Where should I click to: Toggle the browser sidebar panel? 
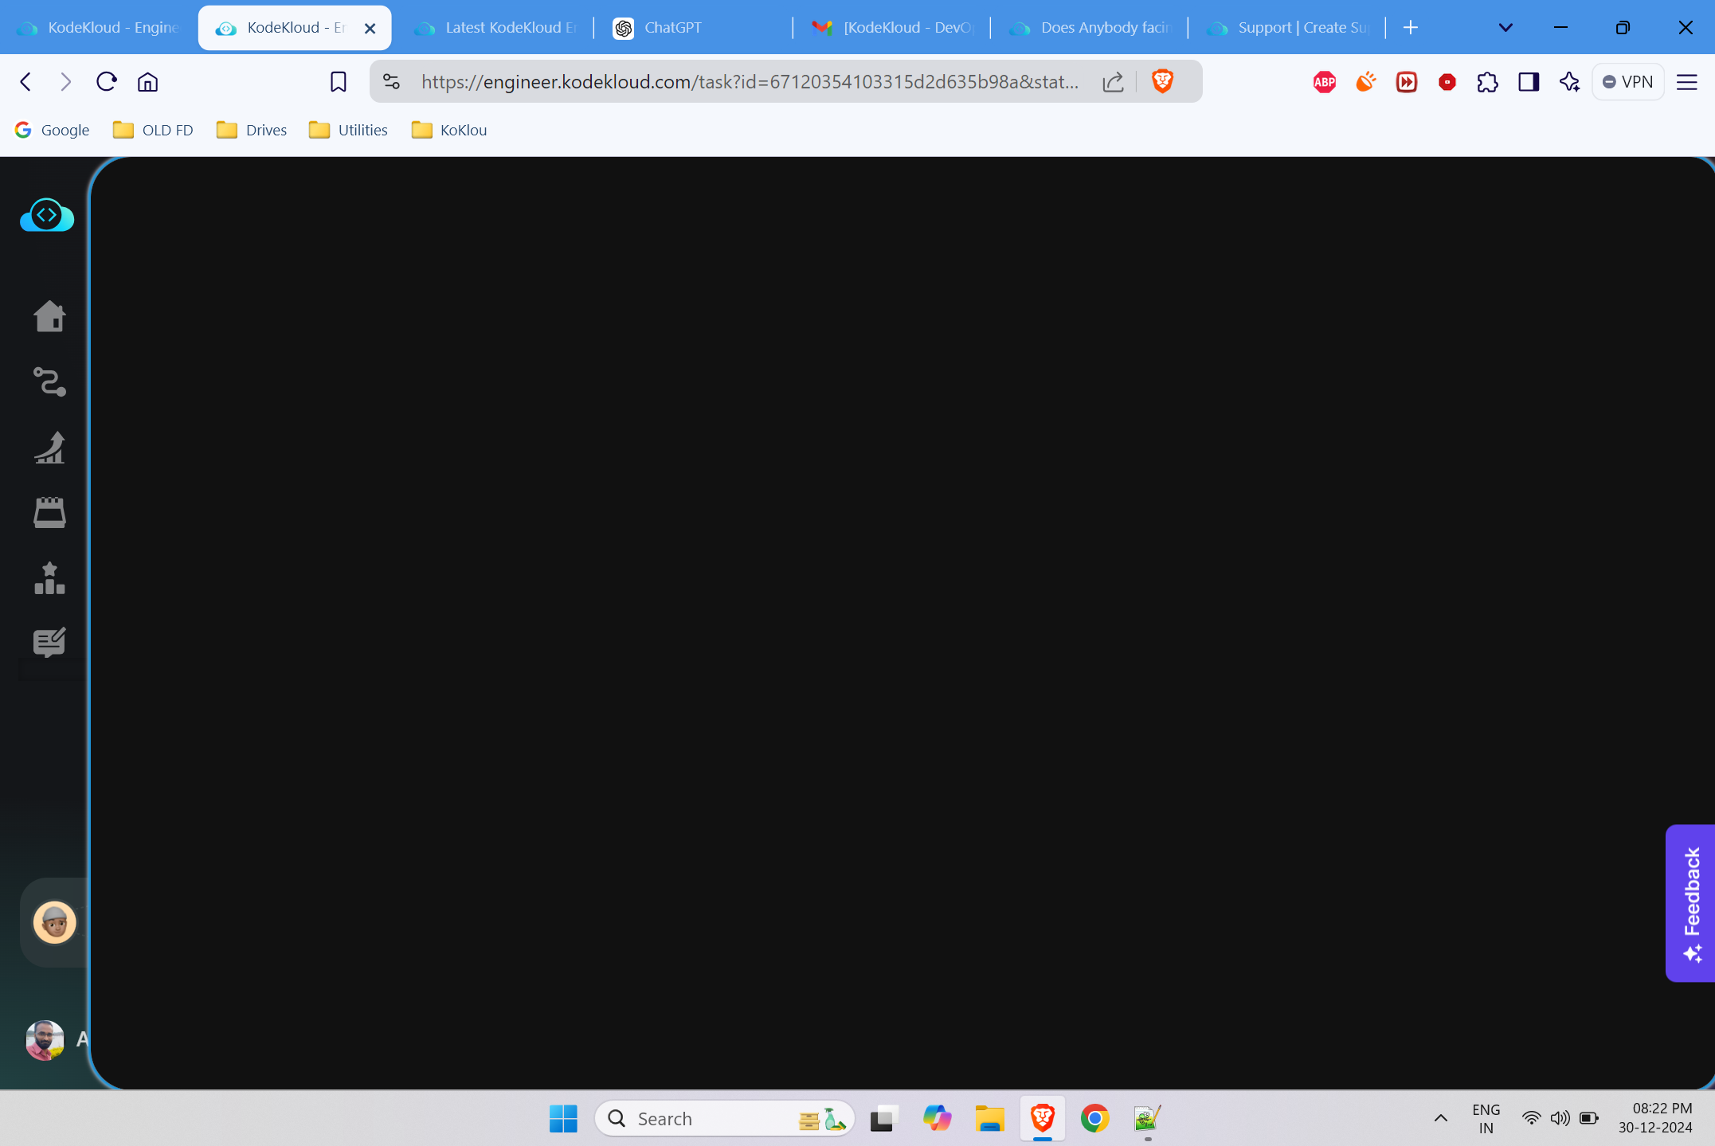1528,82
